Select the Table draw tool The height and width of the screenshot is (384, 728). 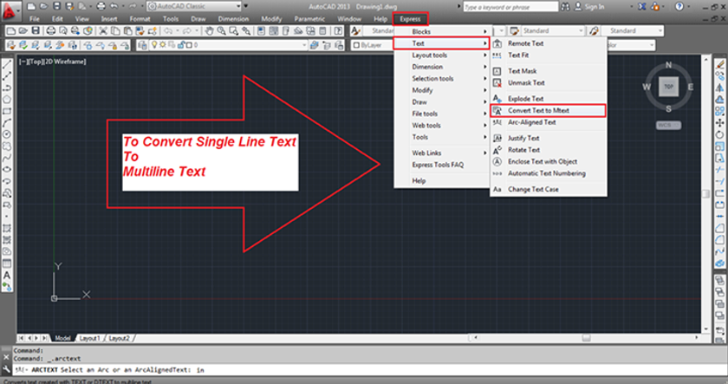click(x=7, y=264)
